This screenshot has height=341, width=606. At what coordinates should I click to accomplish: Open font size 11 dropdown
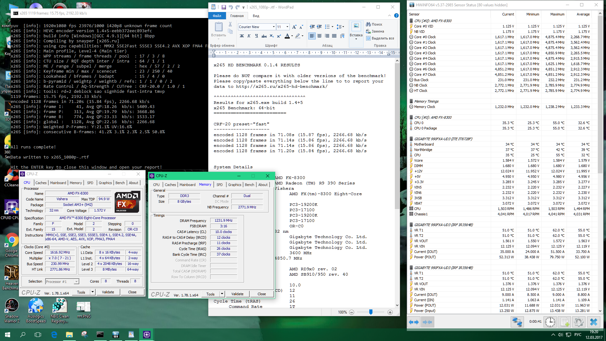287,27
